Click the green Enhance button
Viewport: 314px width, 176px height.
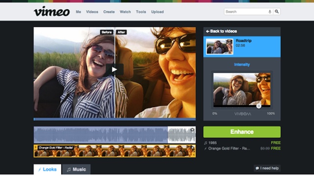242,132
